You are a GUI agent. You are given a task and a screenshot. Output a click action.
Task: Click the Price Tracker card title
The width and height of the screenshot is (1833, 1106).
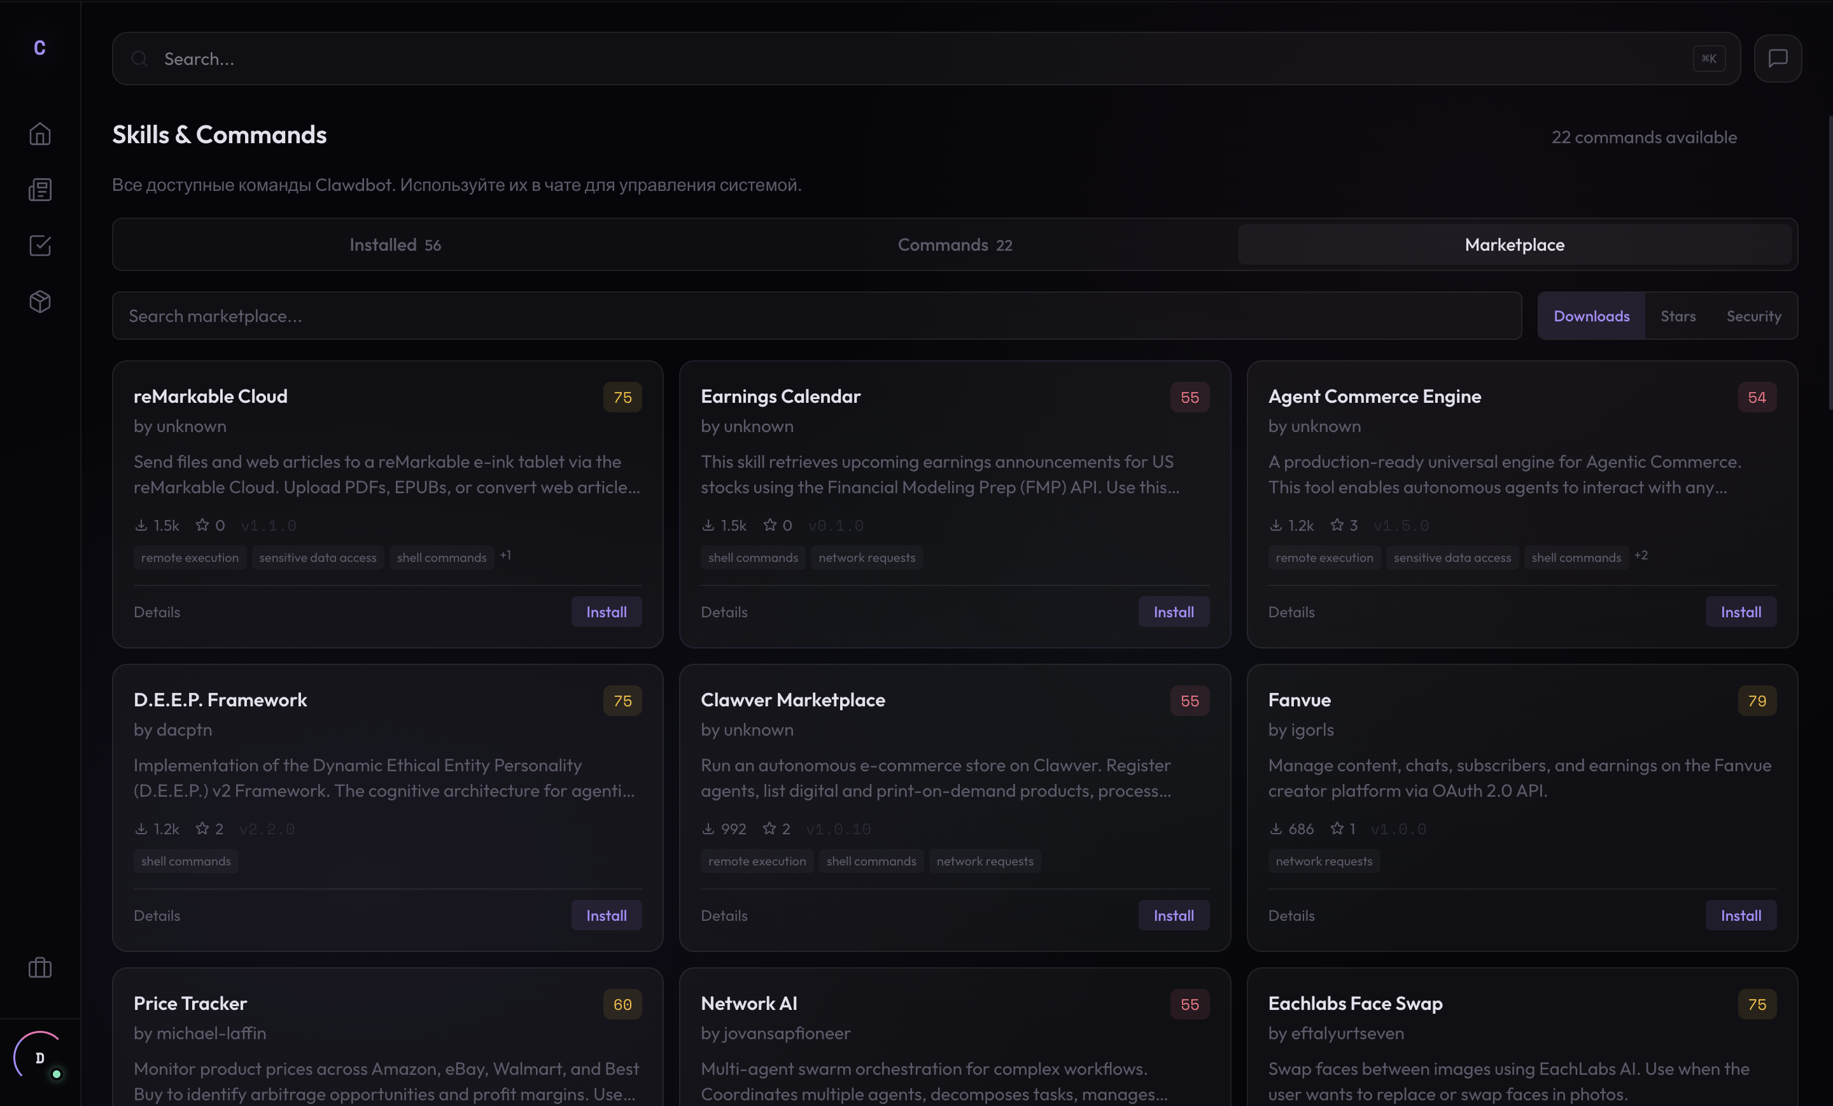190,1004
